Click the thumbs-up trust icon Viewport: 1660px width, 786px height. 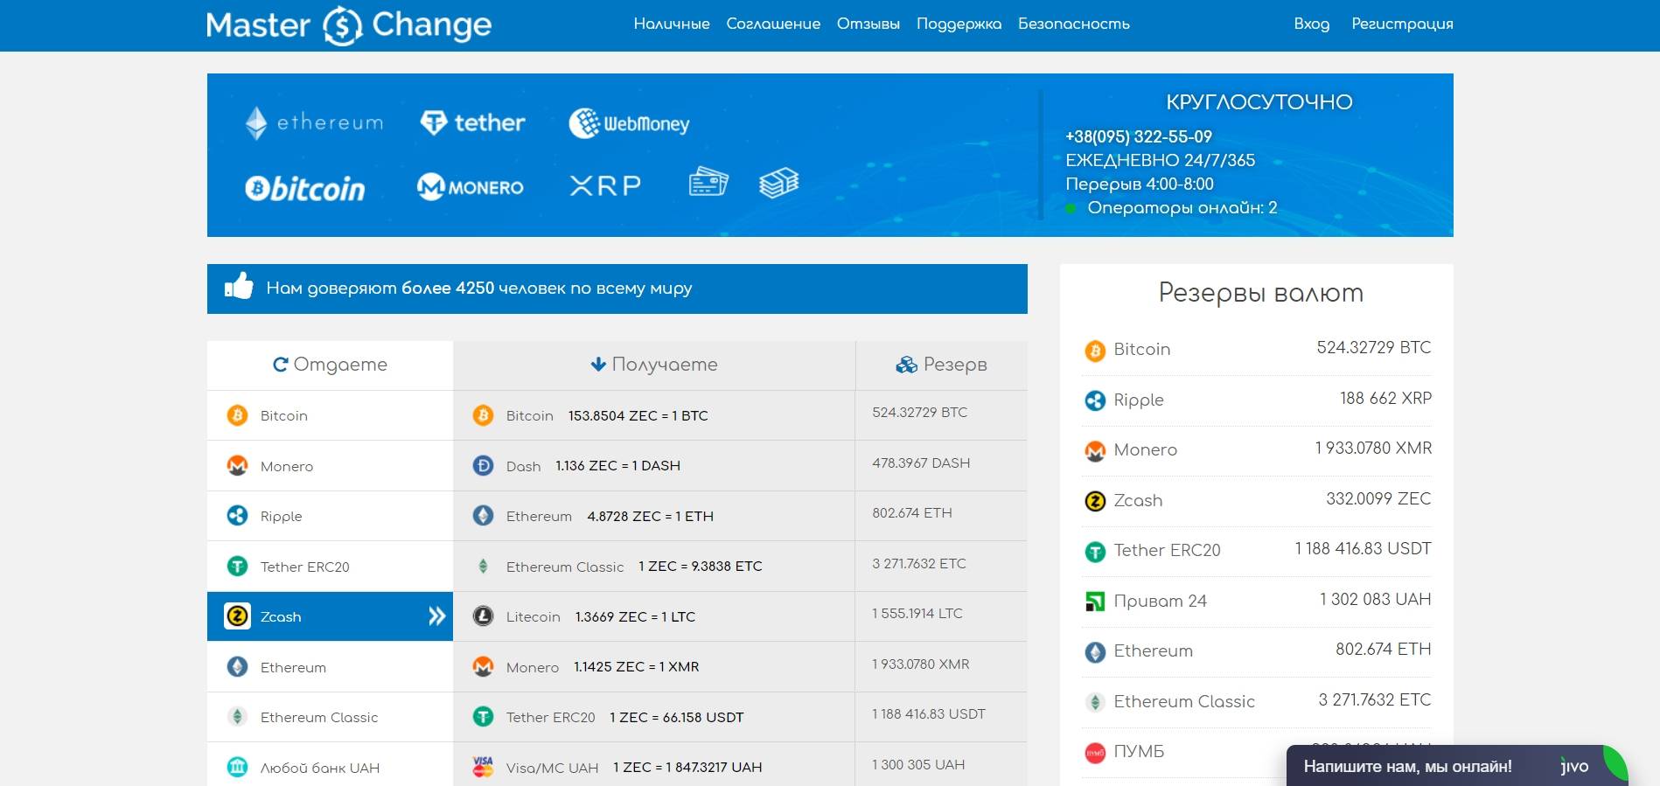pyautogui.click(x=239, y=285)
